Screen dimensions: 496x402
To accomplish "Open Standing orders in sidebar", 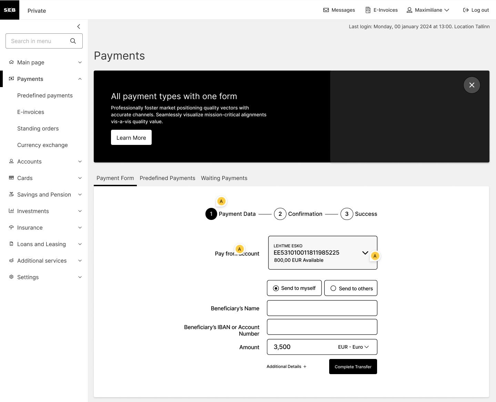I will click(38, 128).
